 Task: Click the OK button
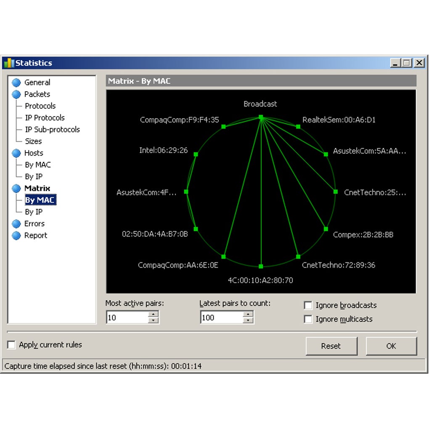coord(391,346)
